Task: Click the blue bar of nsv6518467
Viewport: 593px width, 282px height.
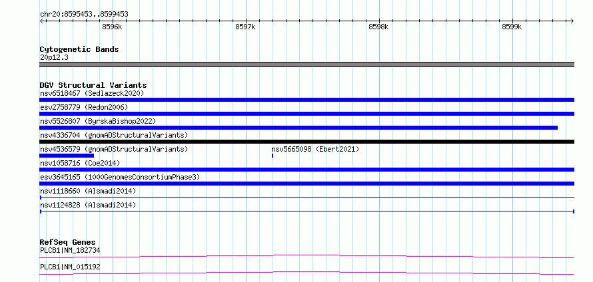Action: pos(306,100)
